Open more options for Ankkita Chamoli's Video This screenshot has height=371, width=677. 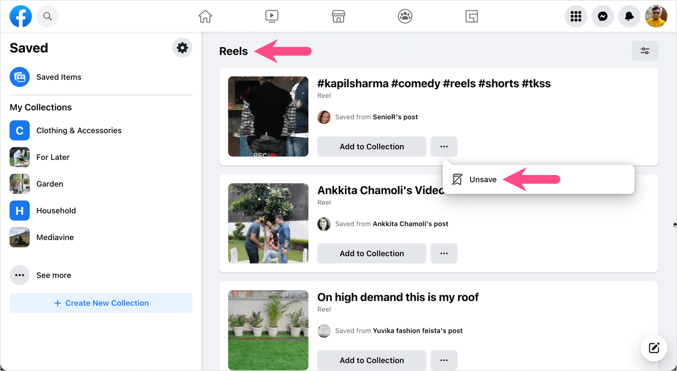(x=444, y=253)
